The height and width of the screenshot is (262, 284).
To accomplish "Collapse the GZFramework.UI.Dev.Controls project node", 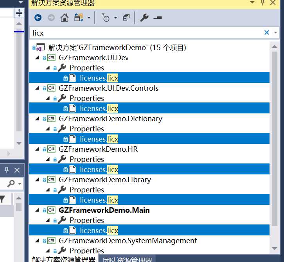I will point(38,88).
